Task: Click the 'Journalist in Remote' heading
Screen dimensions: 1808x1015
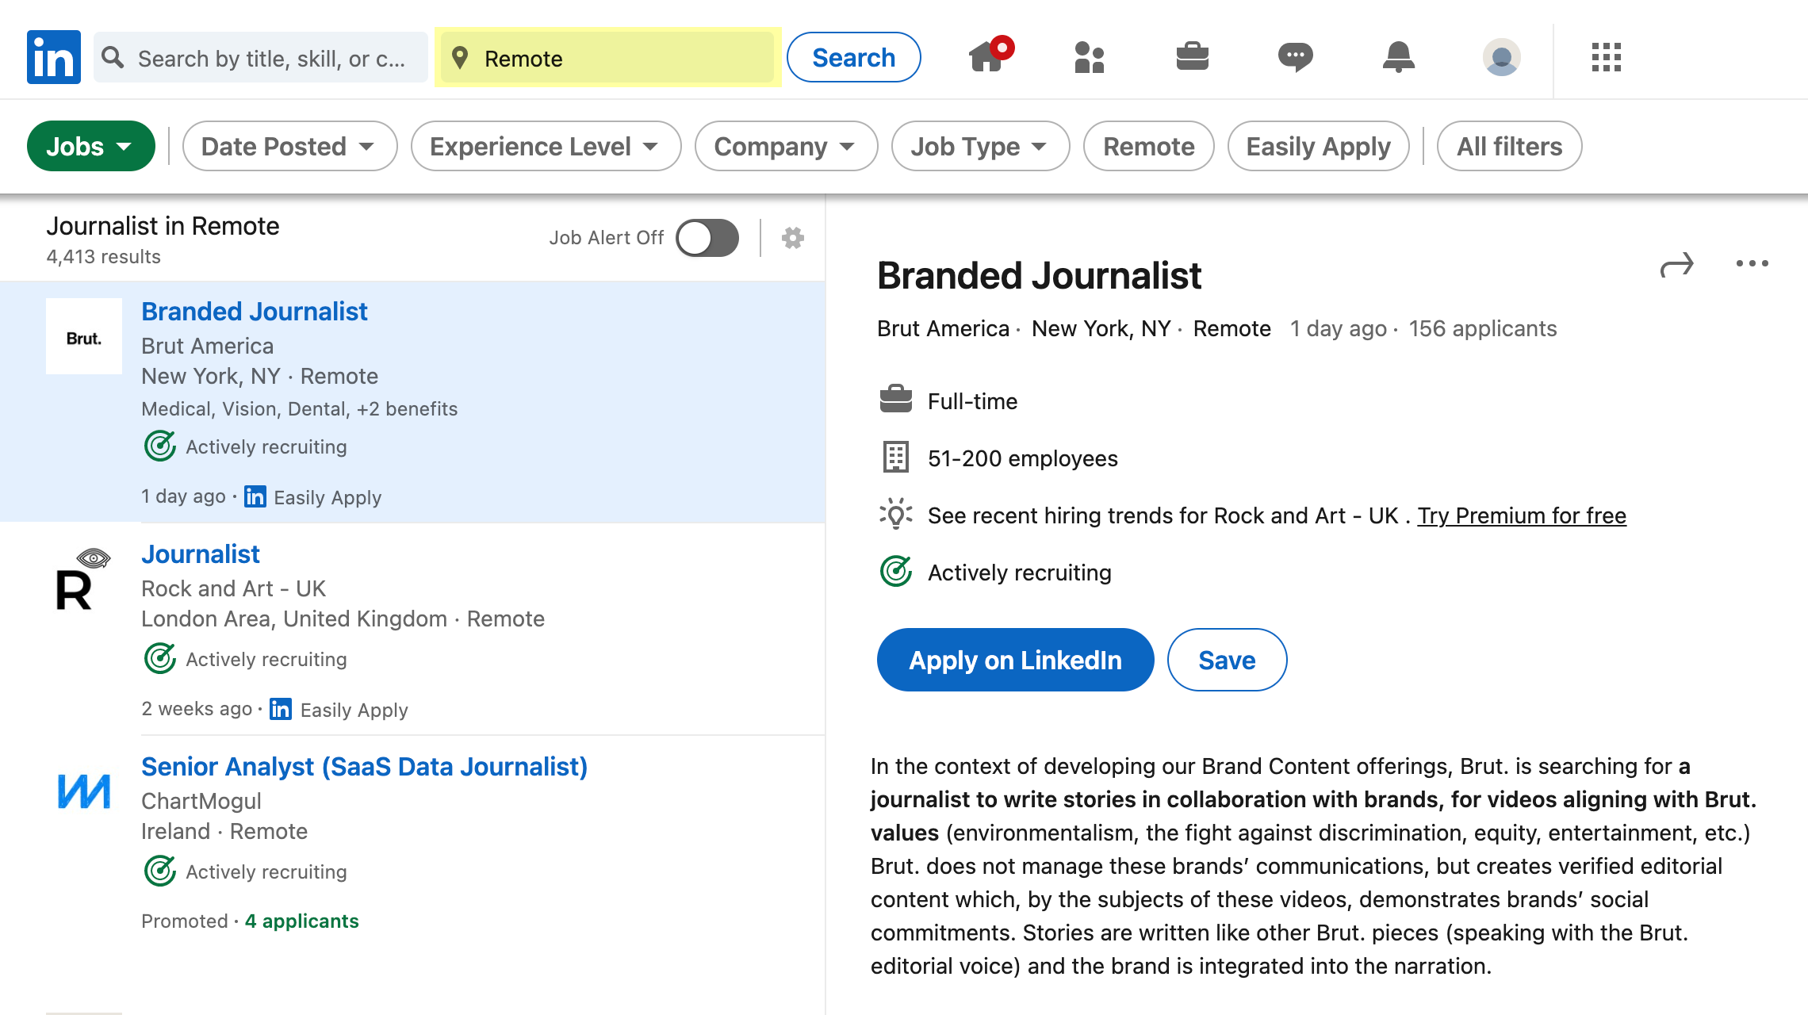Action: click(x=163, y=226)
